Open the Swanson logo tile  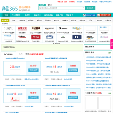click(63, 37)
